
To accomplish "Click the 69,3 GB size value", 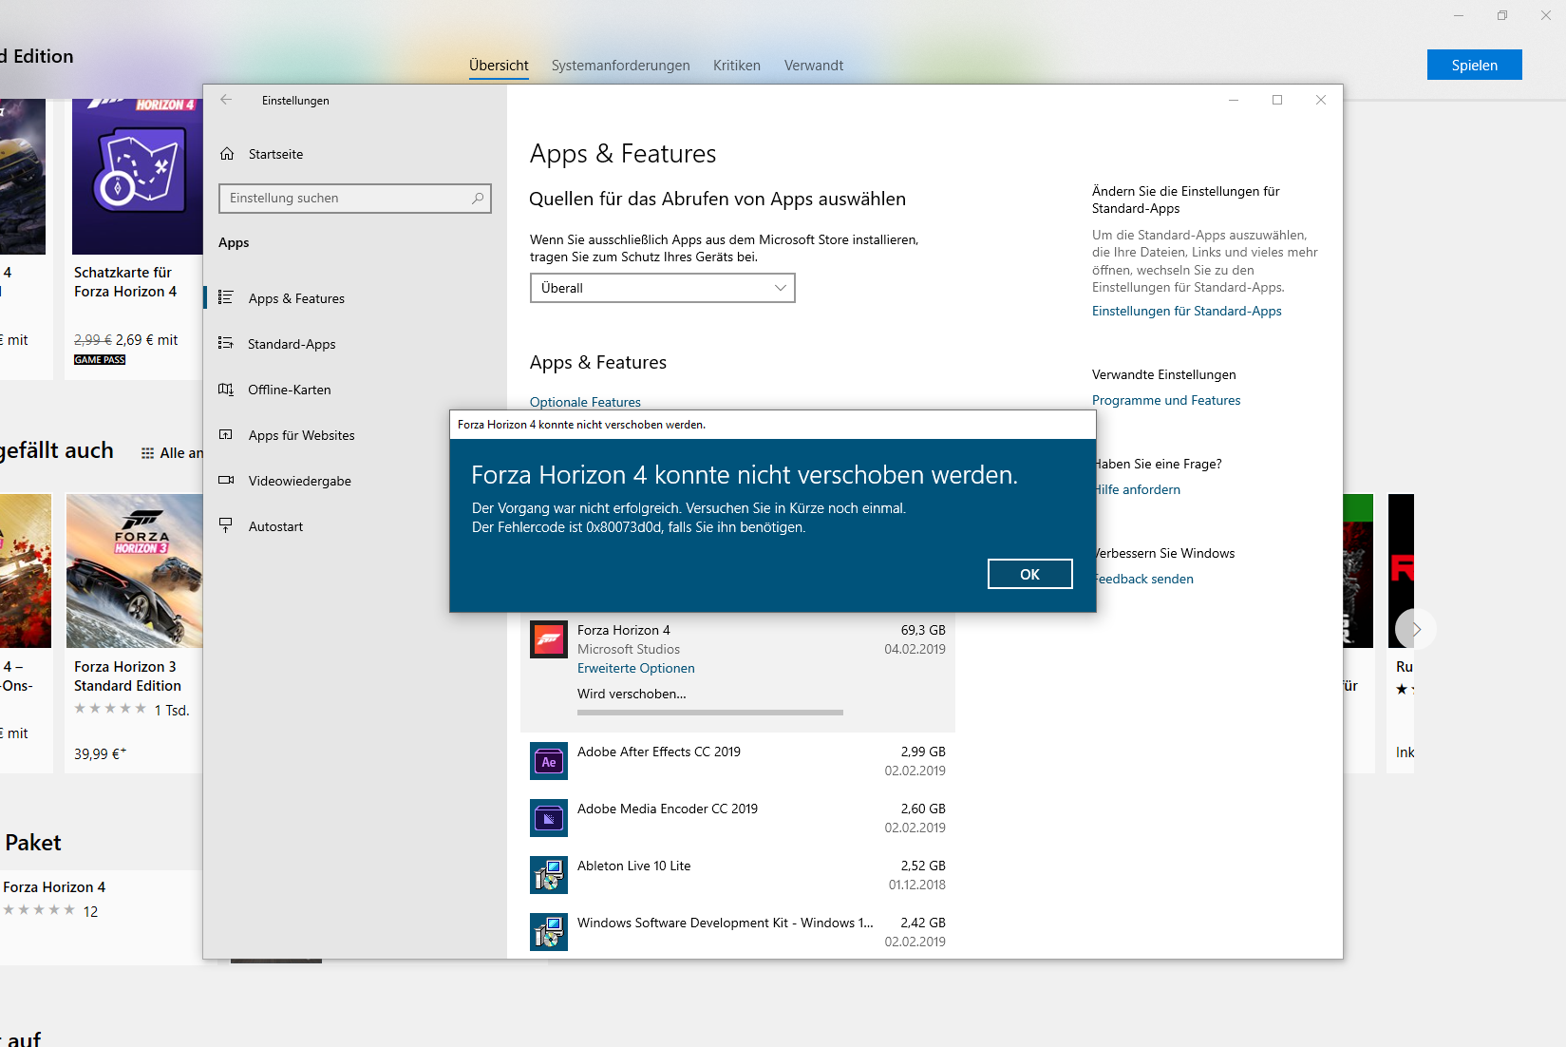I will pyautogui.click(x=923, y=630).
